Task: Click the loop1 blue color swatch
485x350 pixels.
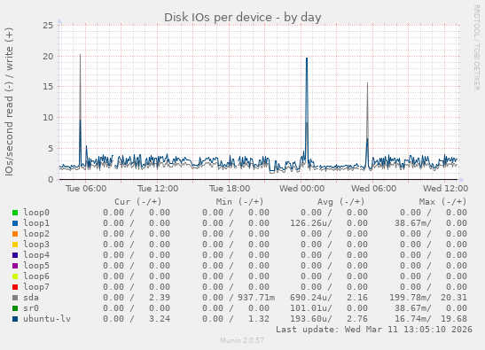Action: [15, 223]
